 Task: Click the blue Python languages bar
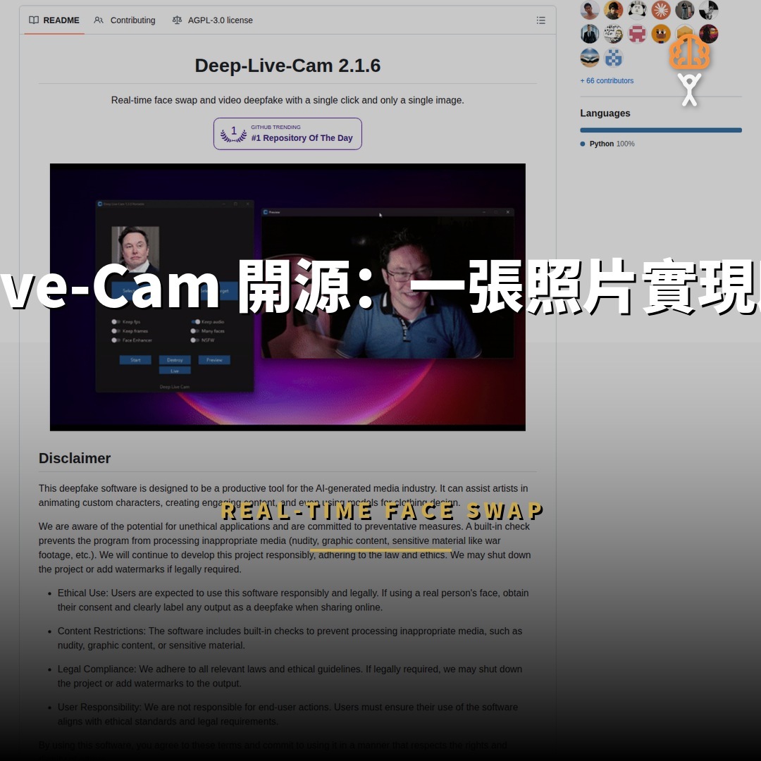click(660, 130)
